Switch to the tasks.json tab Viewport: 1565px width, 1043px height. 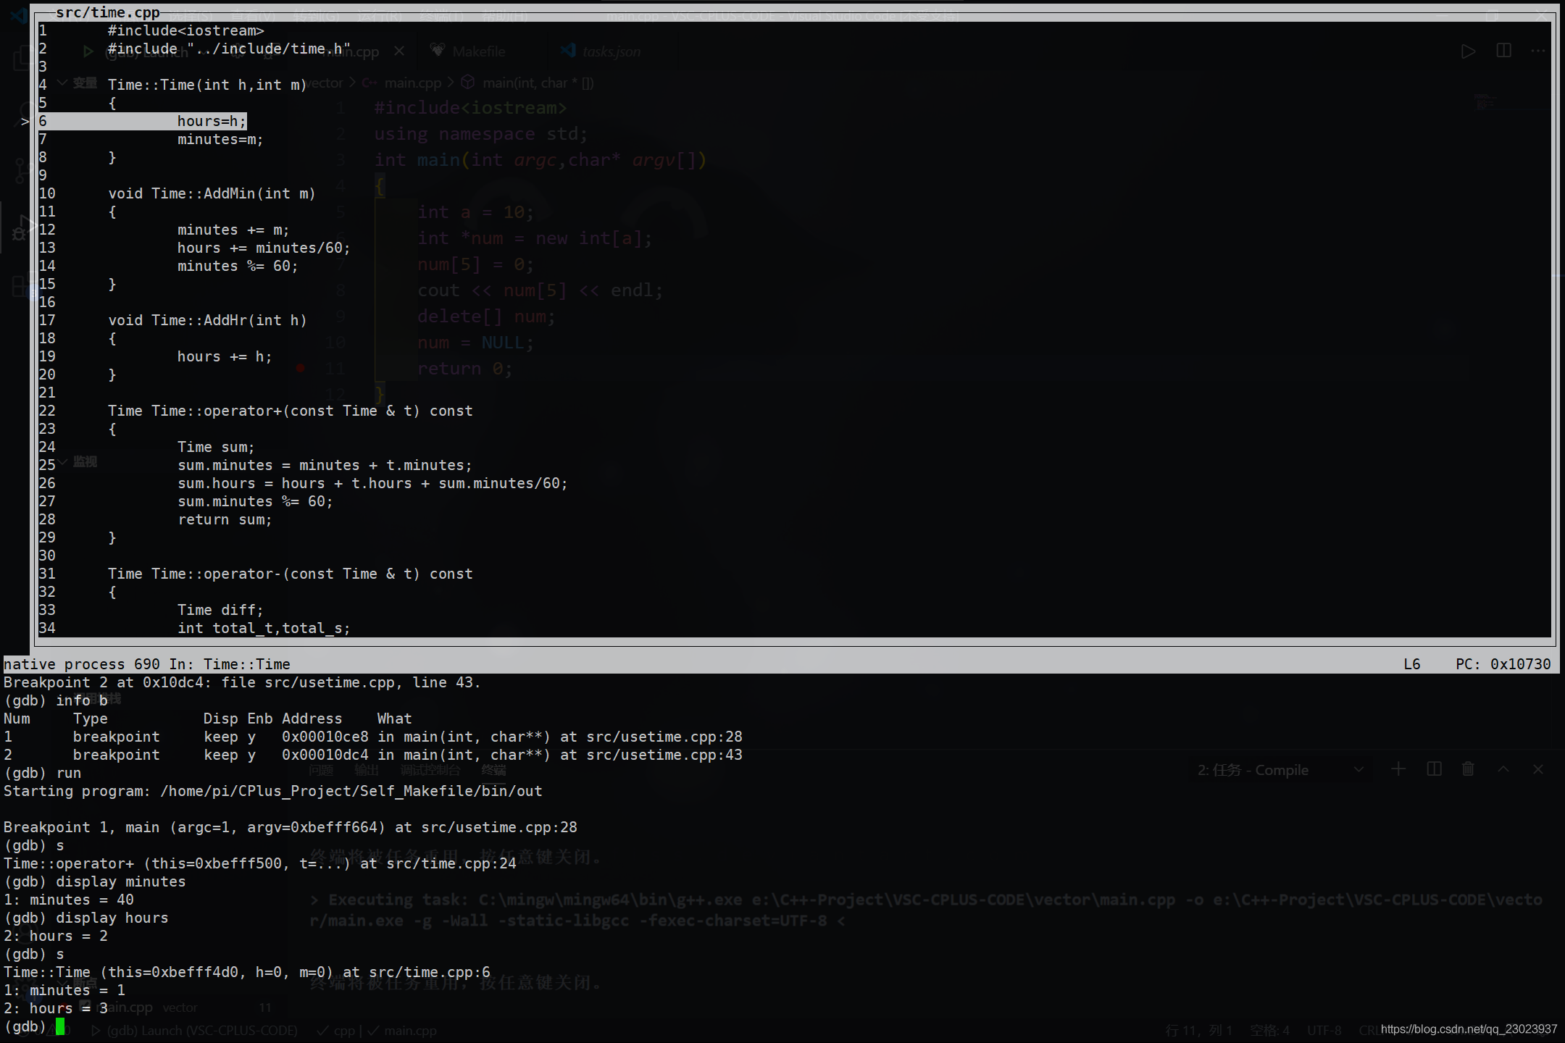coord(601,51)
